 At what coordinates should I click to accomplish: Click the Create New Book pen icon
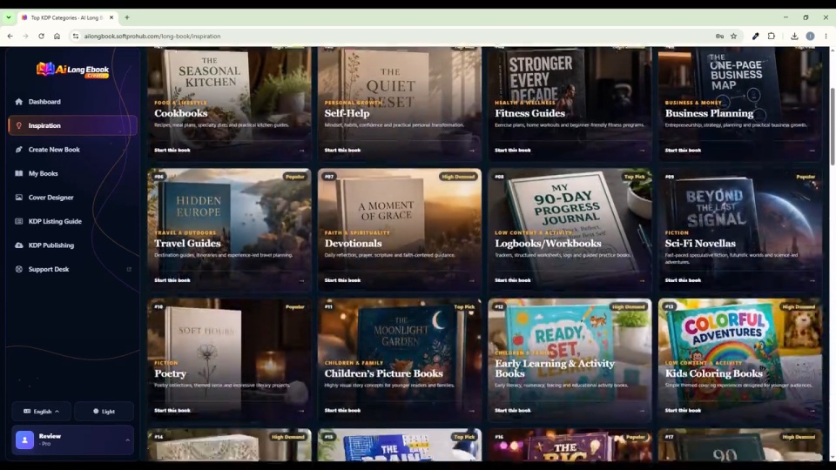click(19, 150)
